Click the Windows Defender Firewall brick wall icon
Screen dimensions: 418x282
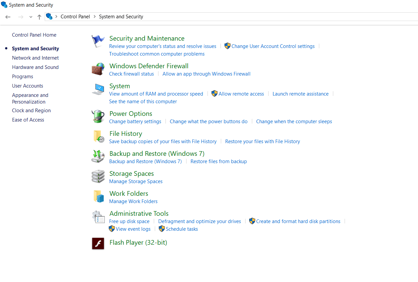click(98, 69)
